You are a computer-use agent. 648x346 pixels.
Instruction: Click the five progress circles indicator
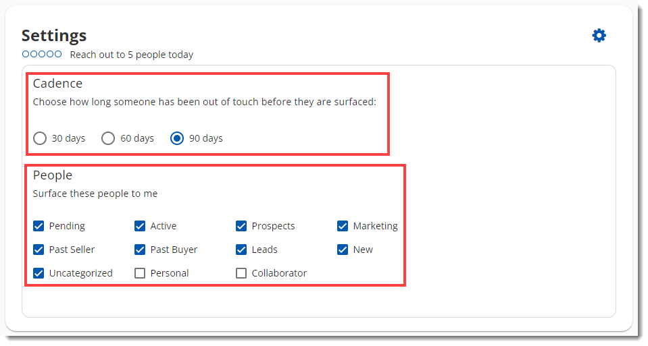pyautogui.click(x=42, y=54)
